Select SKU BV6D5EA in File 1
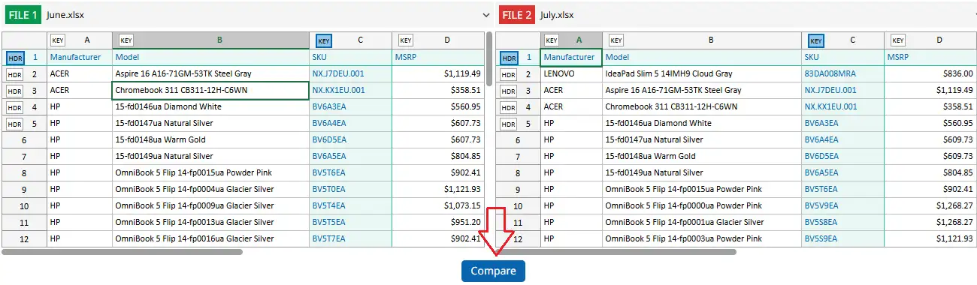977x285 pixels. [x=350, y=139]
